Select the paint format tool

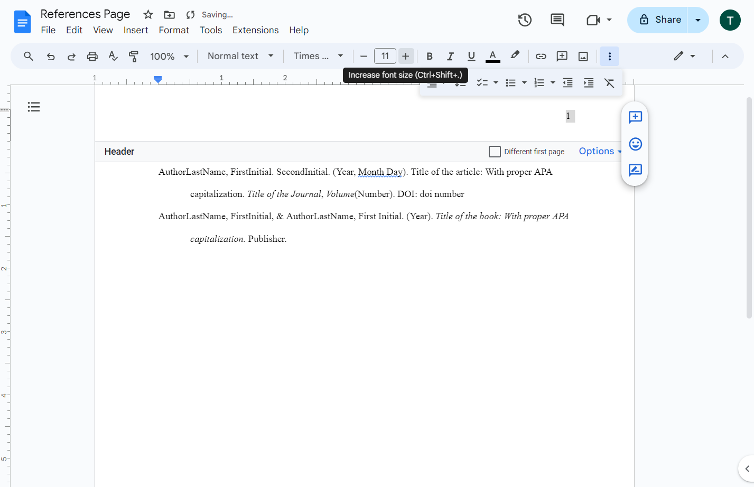pyautogui.click(x=134, y=56)
